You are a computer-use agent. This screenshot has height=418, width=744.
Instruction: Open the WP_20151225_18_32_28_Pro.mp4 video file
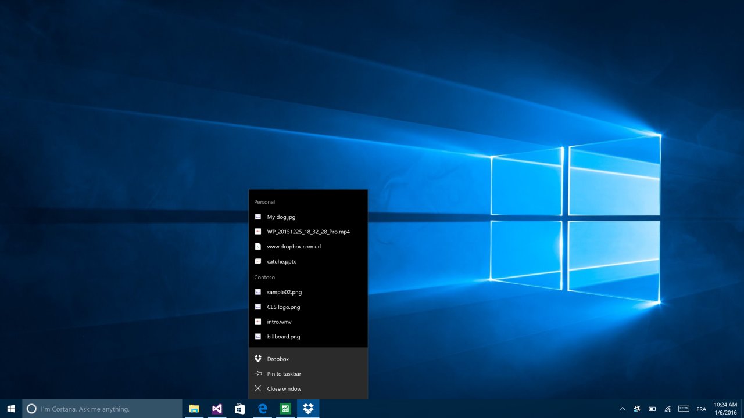(x=308, y=232)
